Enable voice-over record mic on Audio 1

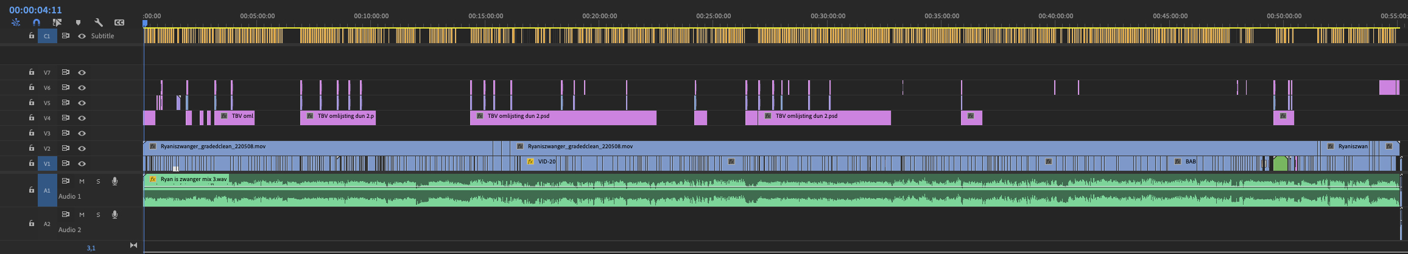[x=114, y=181]
